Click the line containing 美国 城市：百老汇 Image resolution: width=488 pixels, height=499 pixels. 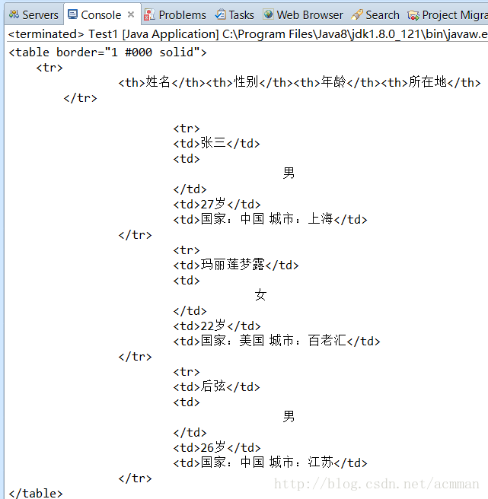pos(277,341)
